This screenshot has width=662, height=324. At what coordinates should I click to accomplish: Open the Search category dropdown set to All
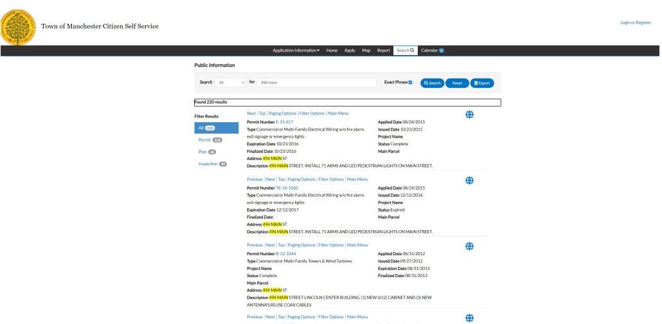tap(231, 82)
